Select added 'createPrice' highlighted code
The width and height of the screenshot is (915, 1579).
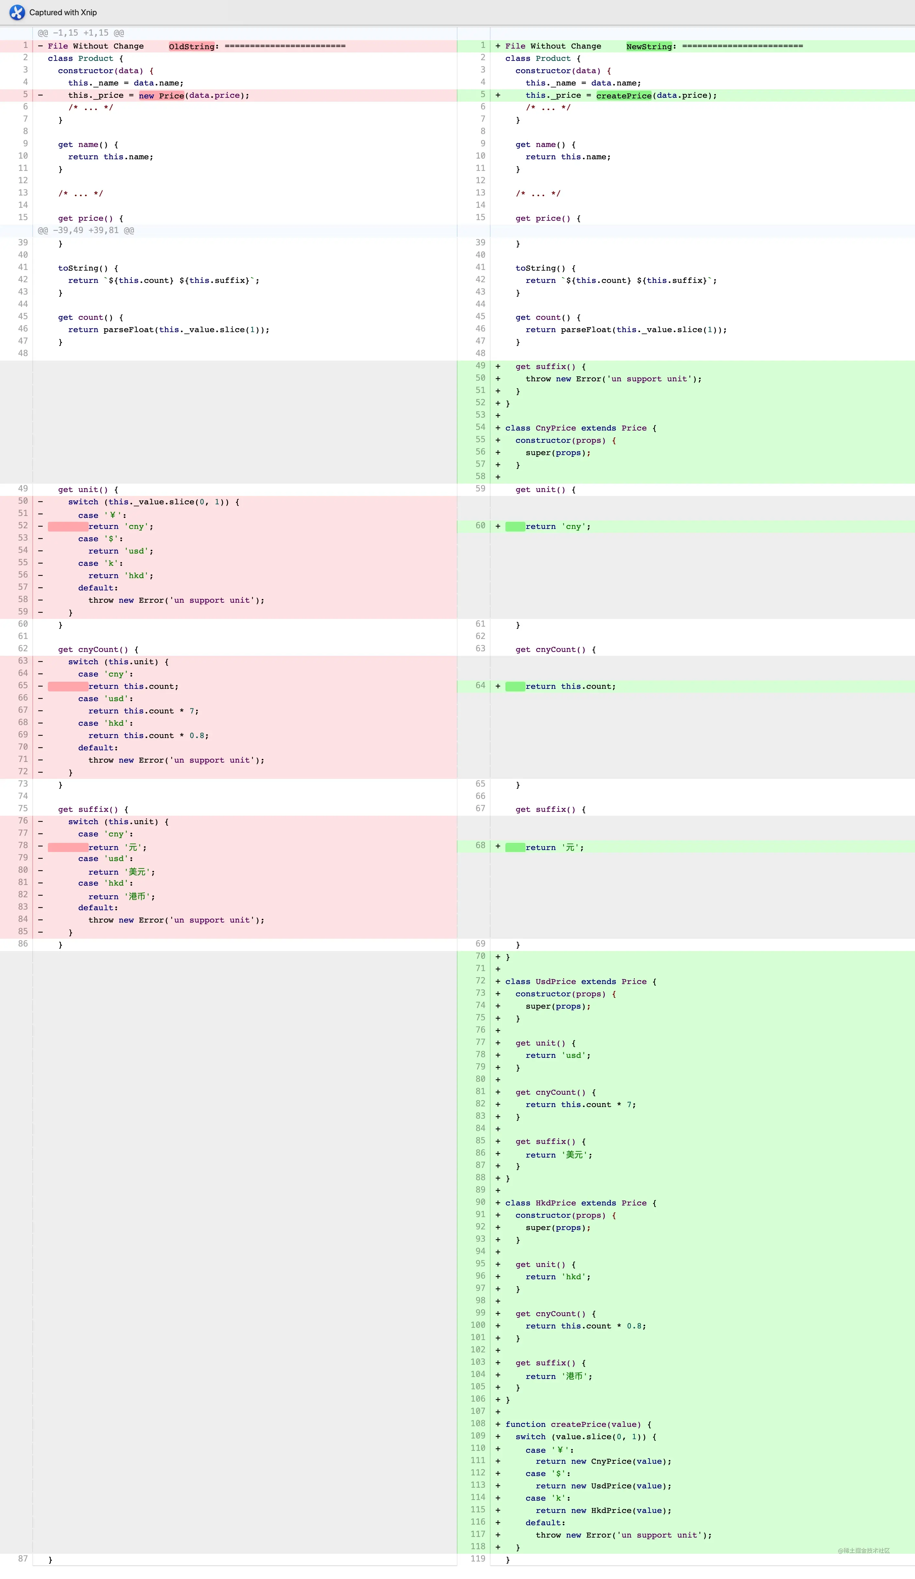coord(624,95)
